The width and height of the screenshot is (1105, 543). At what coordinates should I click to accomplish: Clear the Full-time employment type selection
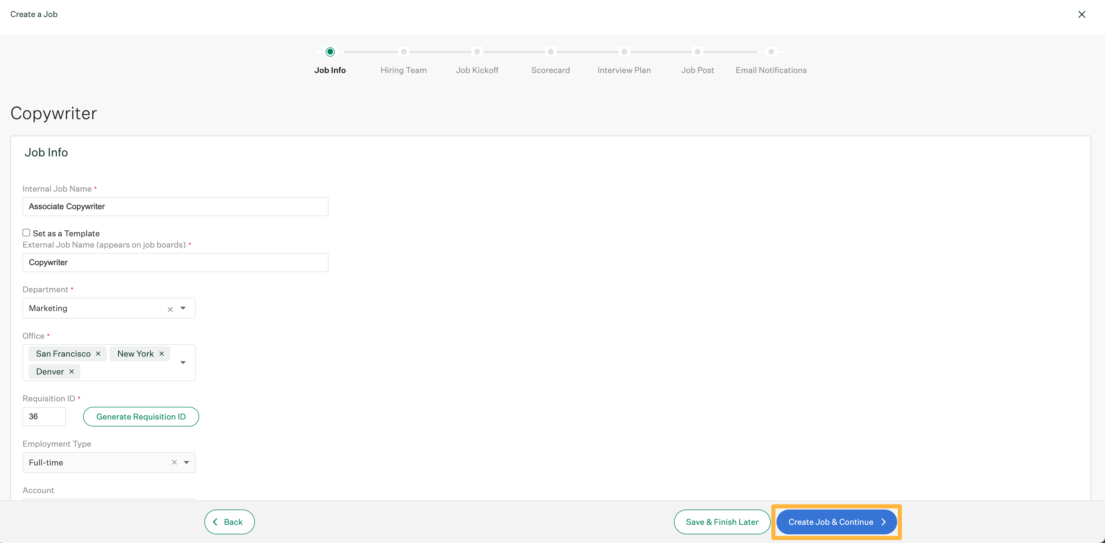coord(174,463)
